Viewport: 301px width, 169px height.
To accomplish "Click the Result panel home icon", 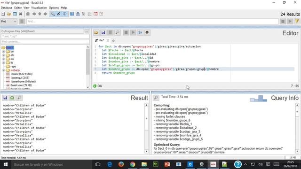I will (x=12, y=98).
